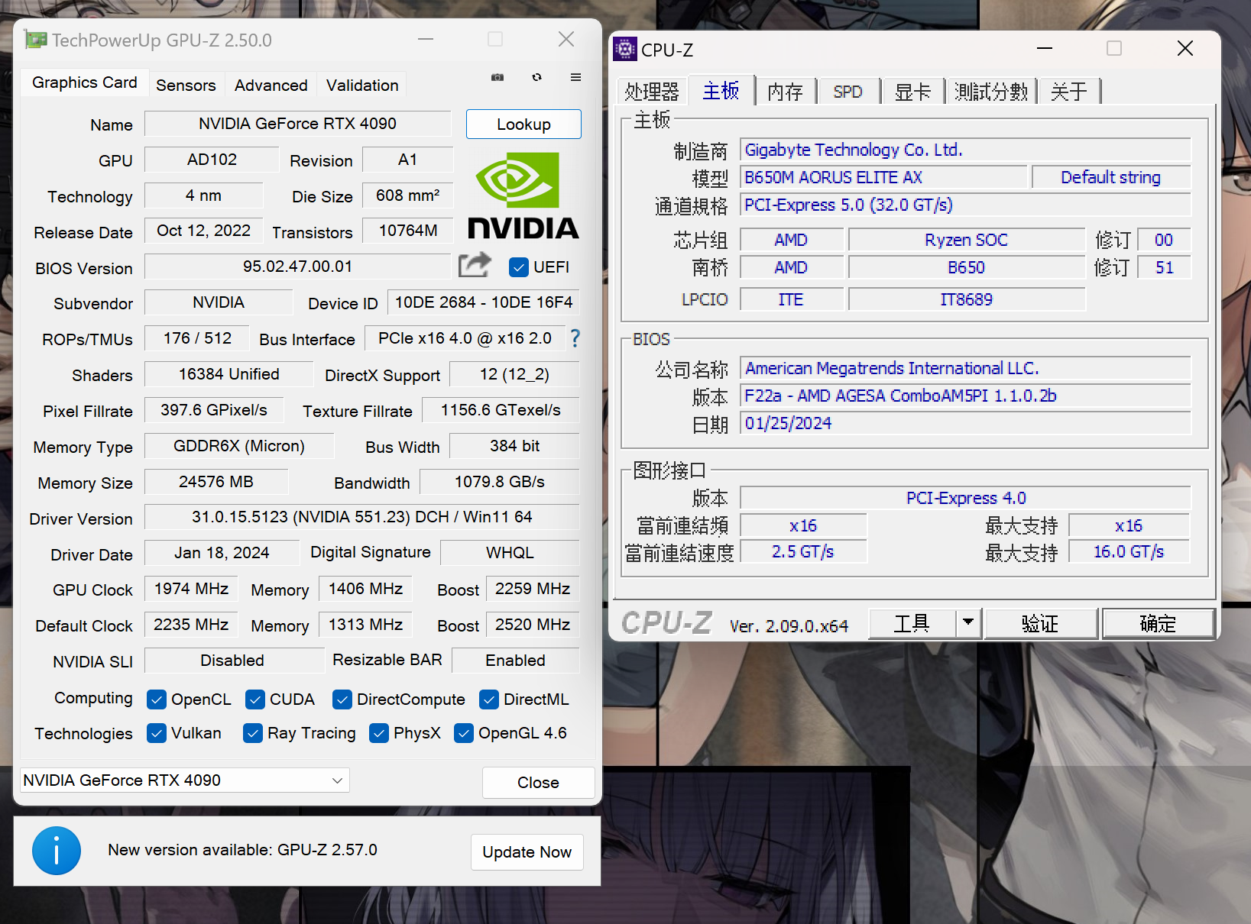1251x924 pixels.
Task: Click the NVIDIA logo image
Action: pos(523,195)
